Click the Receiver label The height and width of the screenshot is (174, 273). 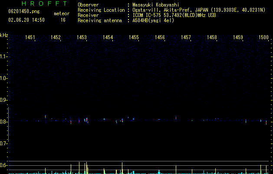point(88,15)
